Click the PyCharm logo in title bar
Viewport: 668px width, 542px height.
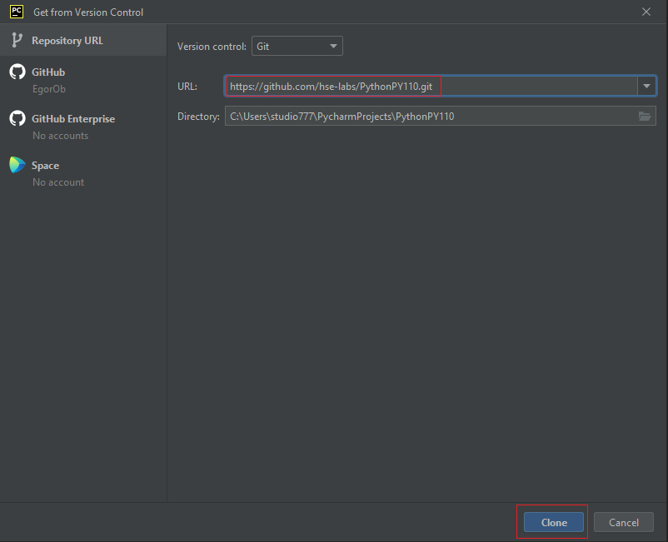(16, 12)
